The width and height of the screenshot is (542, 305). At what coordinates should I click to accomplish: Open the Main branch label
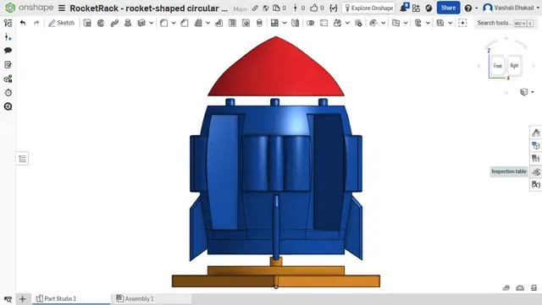click(240, 9)
